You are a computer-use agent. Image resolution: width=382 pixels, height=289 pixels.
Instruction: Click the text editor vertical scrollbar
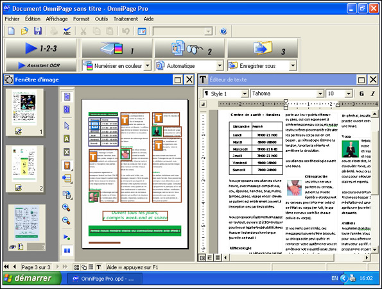point(375,182)
